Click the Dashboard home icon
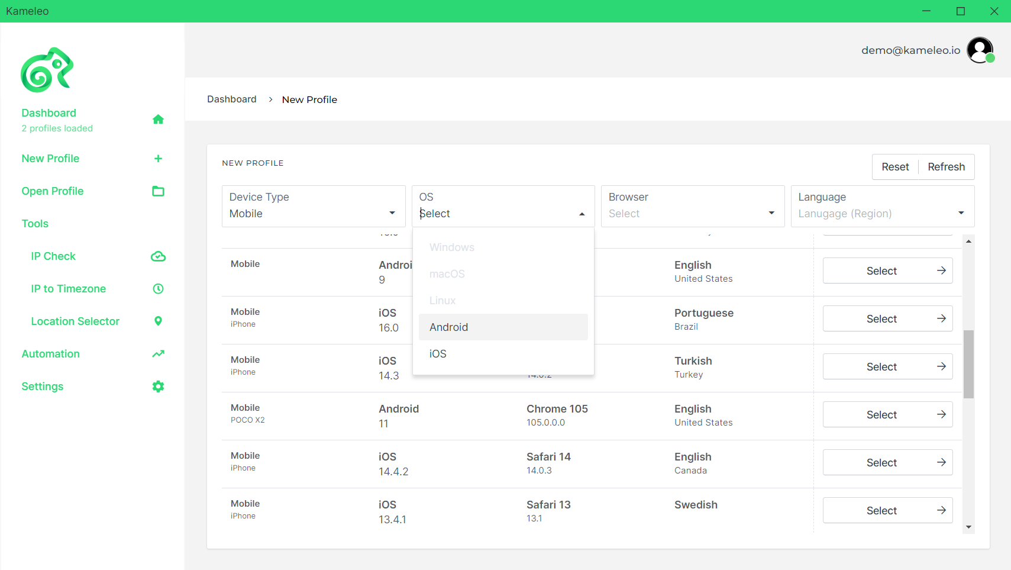Screen dimensions: 1011x570 158,119
